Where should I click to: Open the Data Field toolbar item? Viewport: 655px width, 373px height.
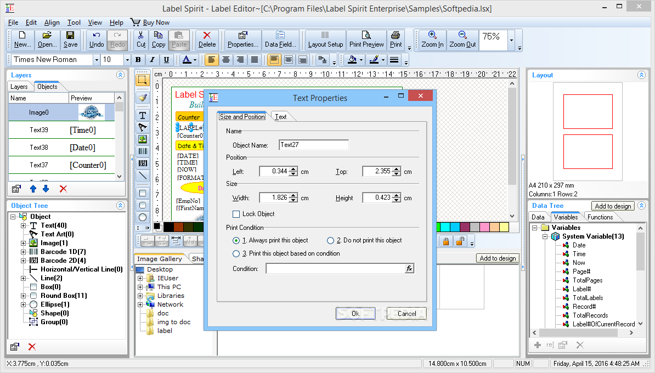coord(280,39)
